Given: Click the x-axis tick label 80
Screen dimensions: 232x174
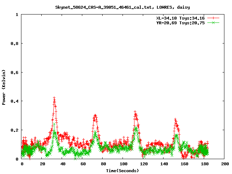Looking at the screenshot, I should tap(103, 164).
